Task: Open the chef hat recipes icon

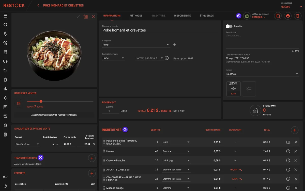Action: [5, 43]
